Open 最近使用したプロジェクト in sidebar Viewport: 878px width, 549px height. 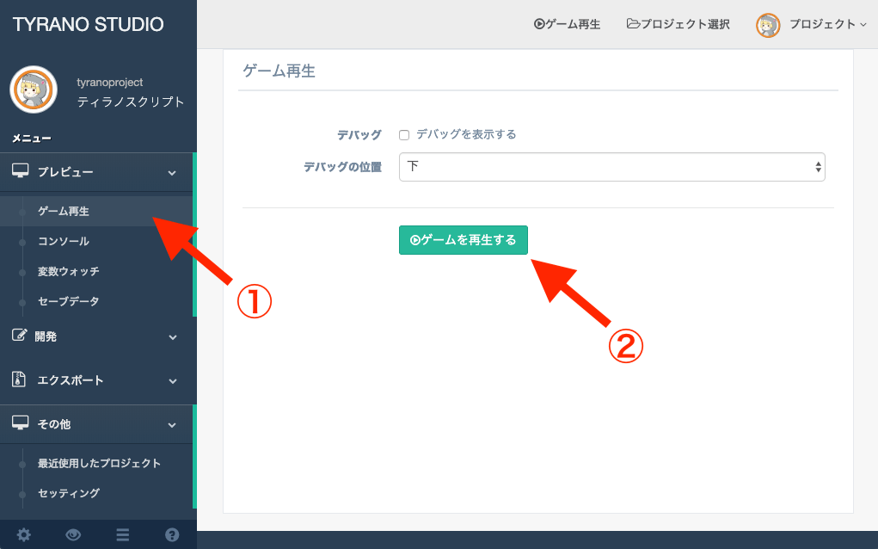[99, 463]
